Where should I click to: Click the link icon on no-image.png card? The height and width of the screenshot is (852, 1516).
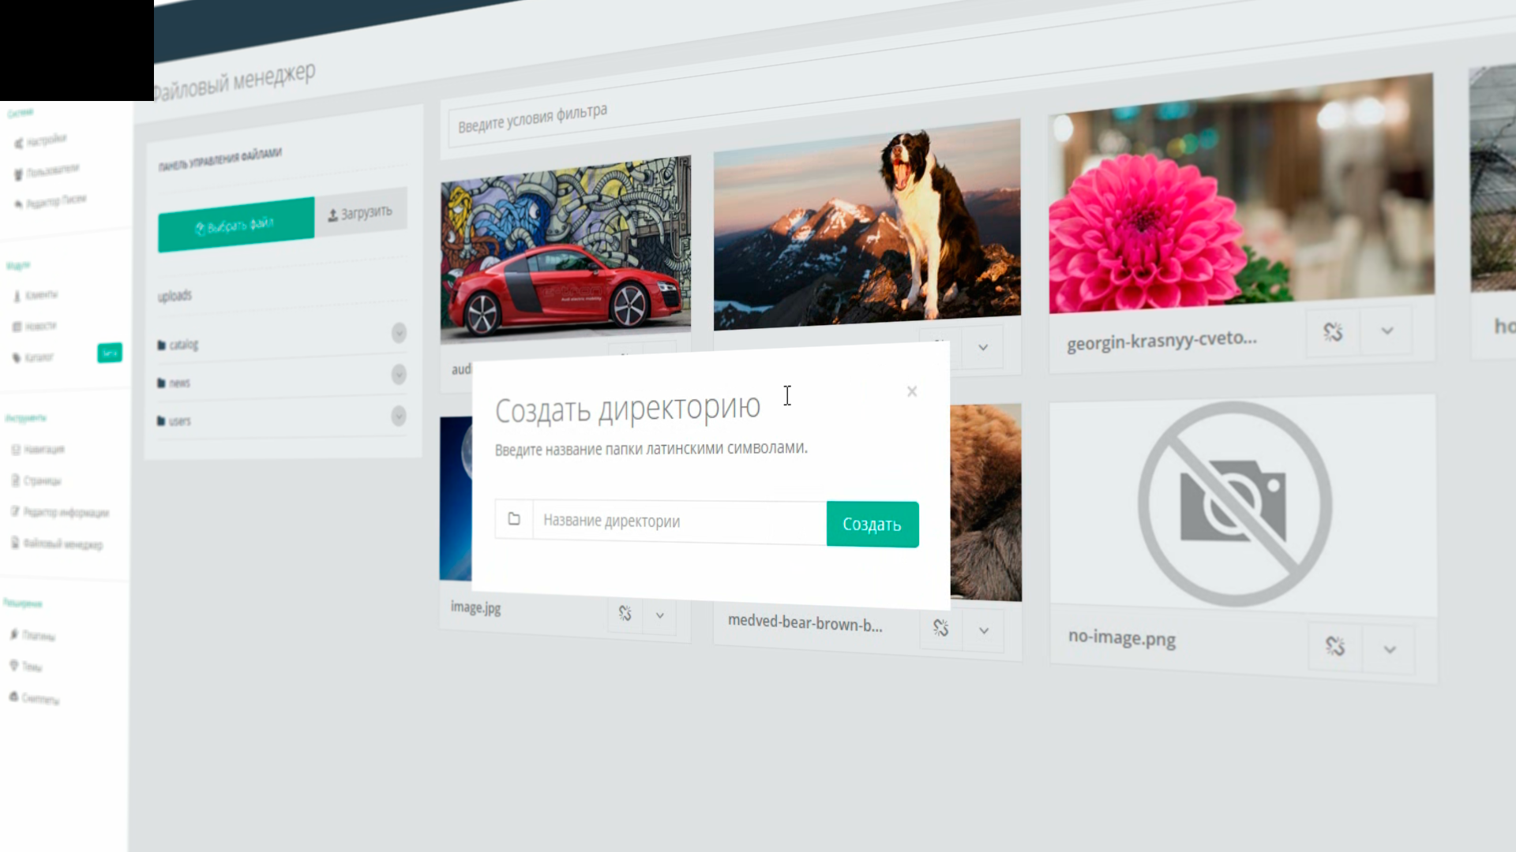point(1334,648)
